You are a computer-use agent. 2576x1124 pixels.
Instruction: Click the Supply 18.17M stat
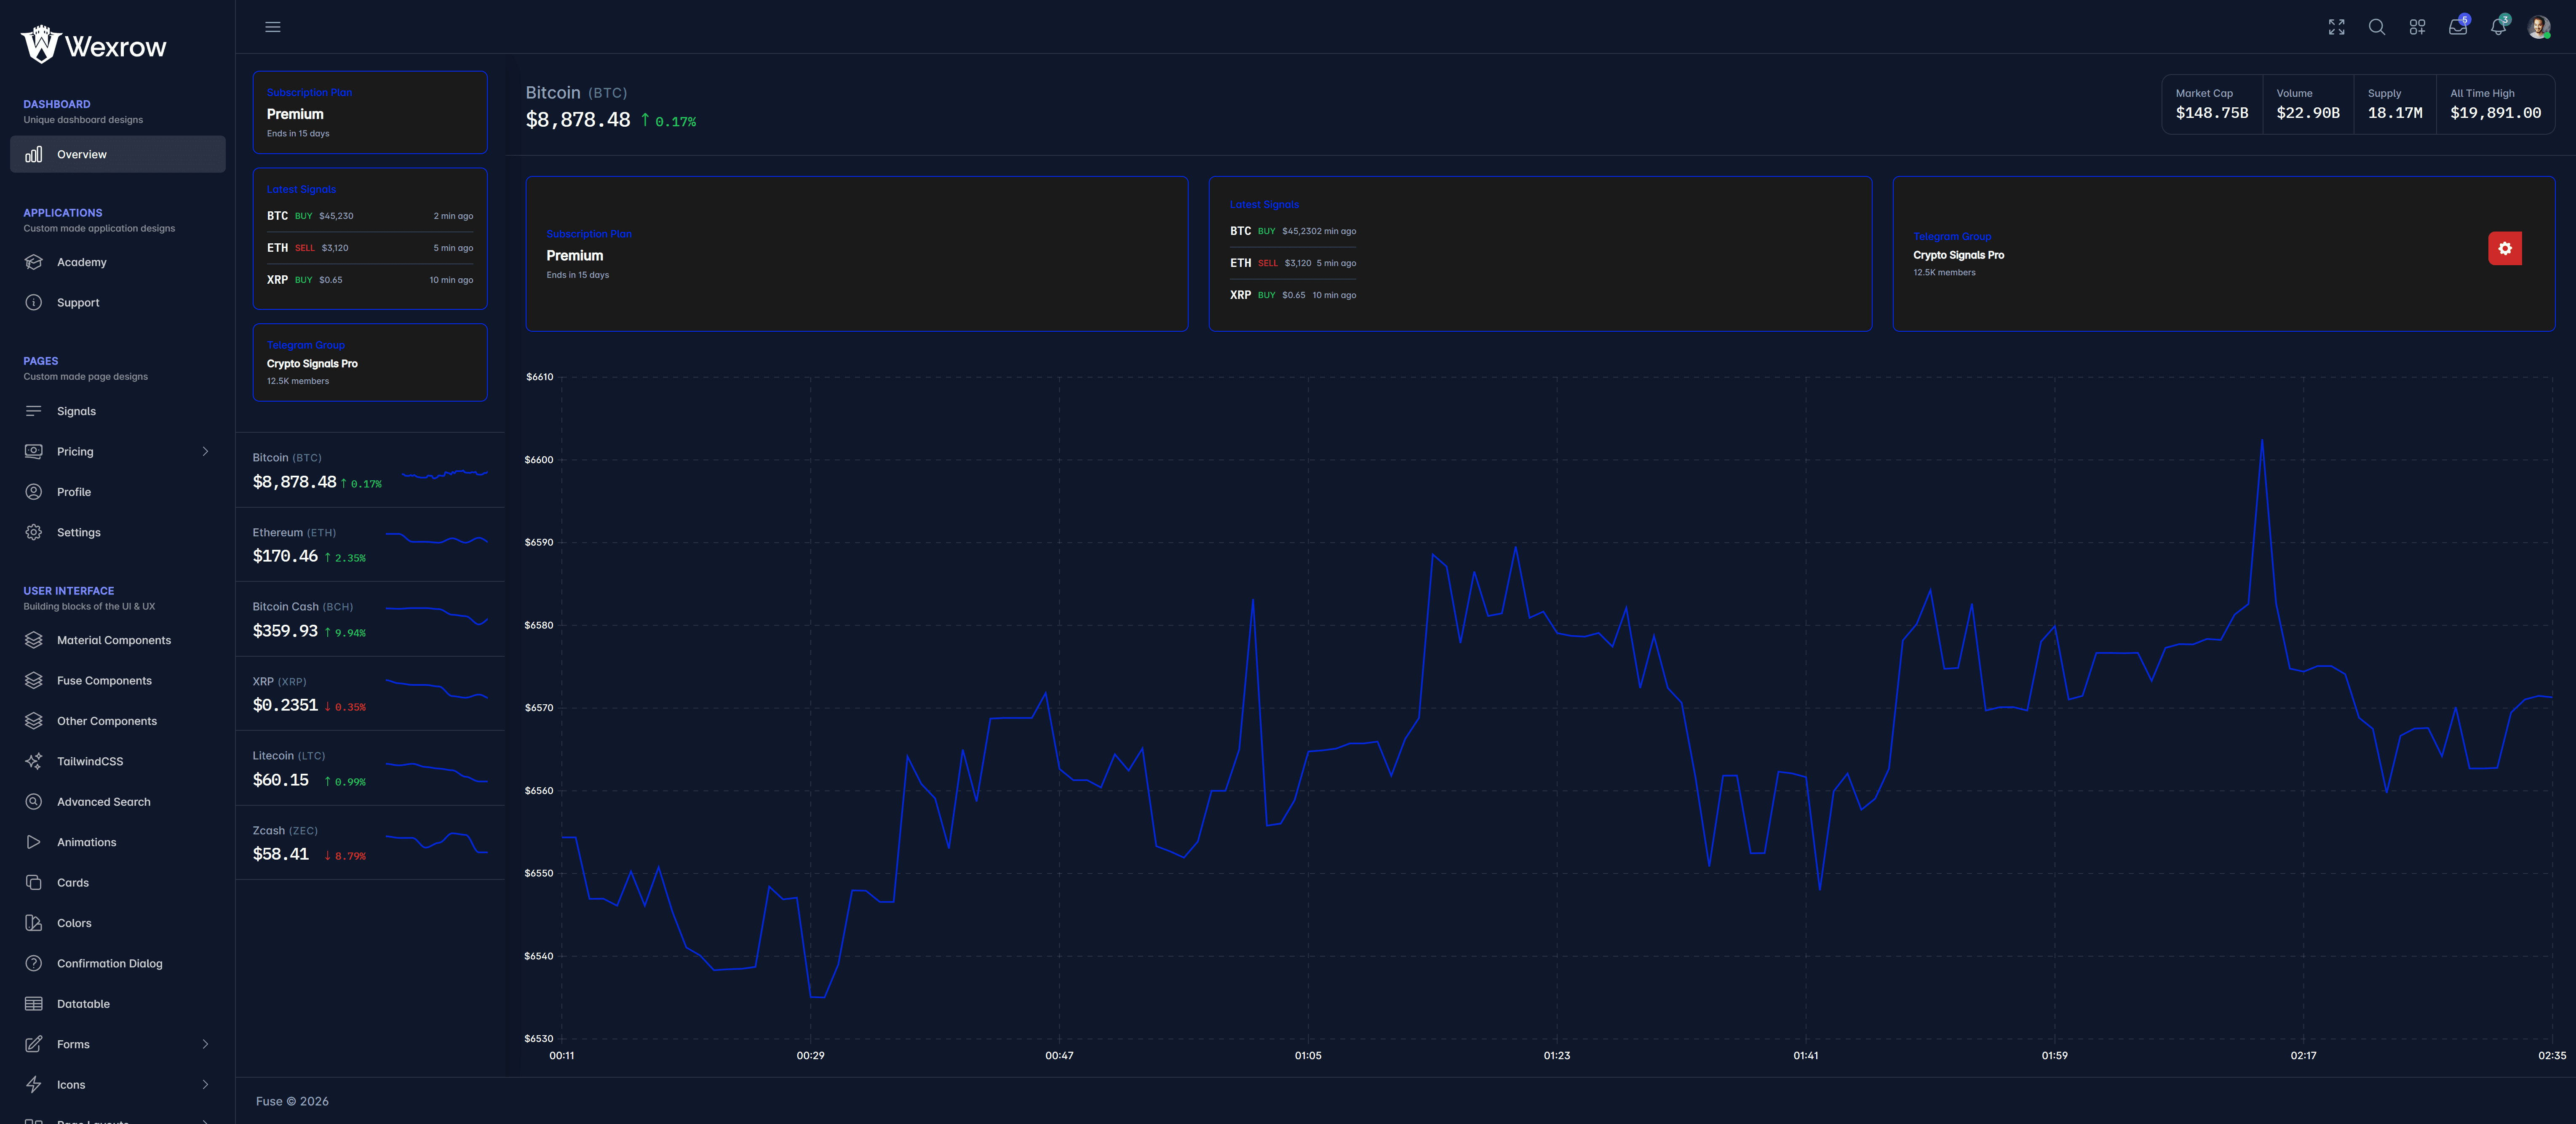[2395, 104]
